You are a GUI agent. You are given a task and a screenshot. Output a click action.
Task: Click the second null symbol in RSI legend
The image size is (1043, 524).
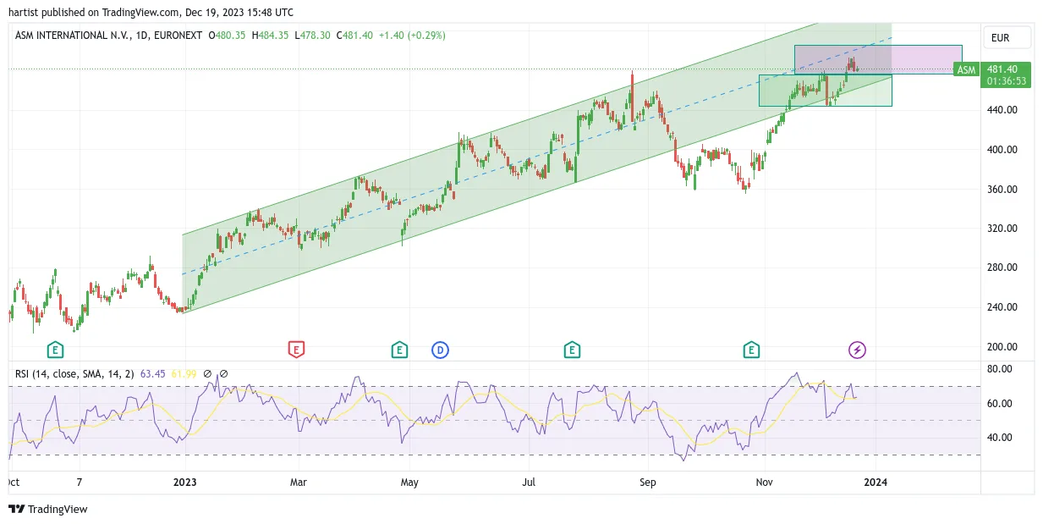pyautogui.click(x=223, y=373)
